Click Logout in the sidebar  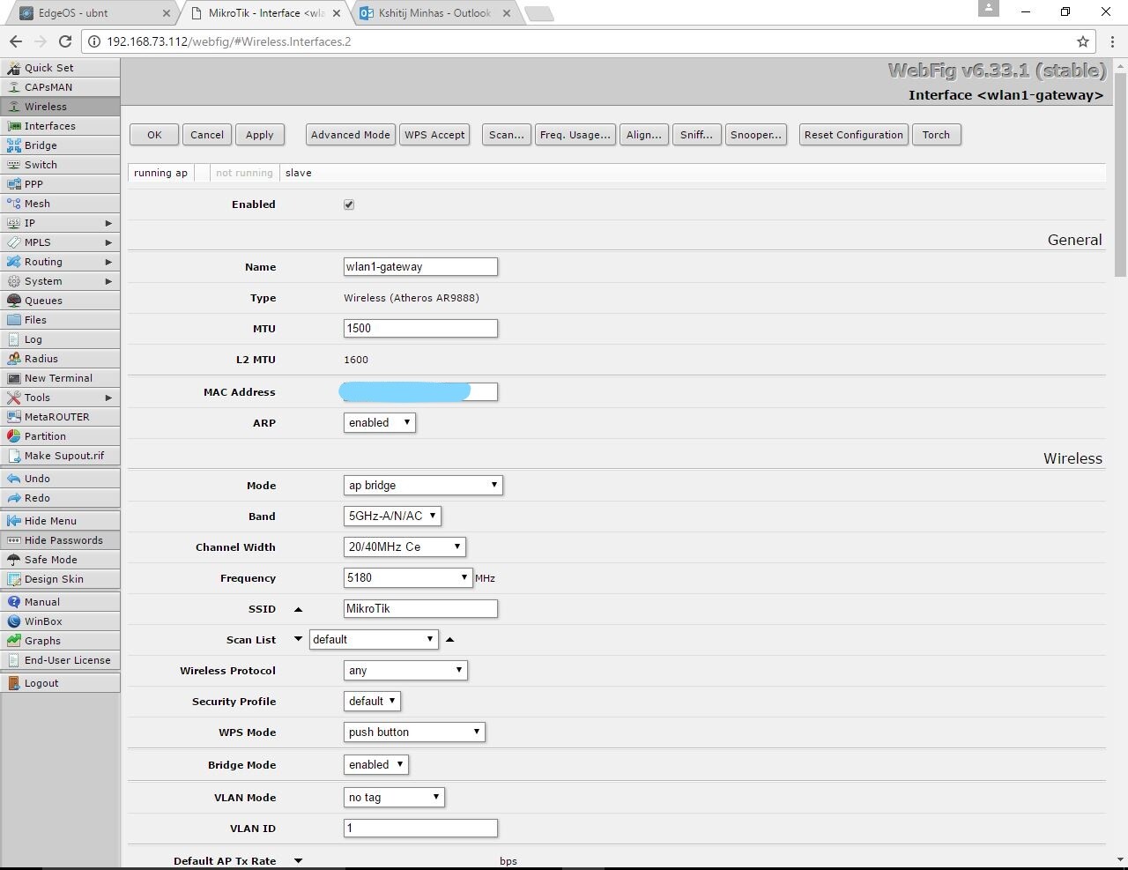[60, 683]
